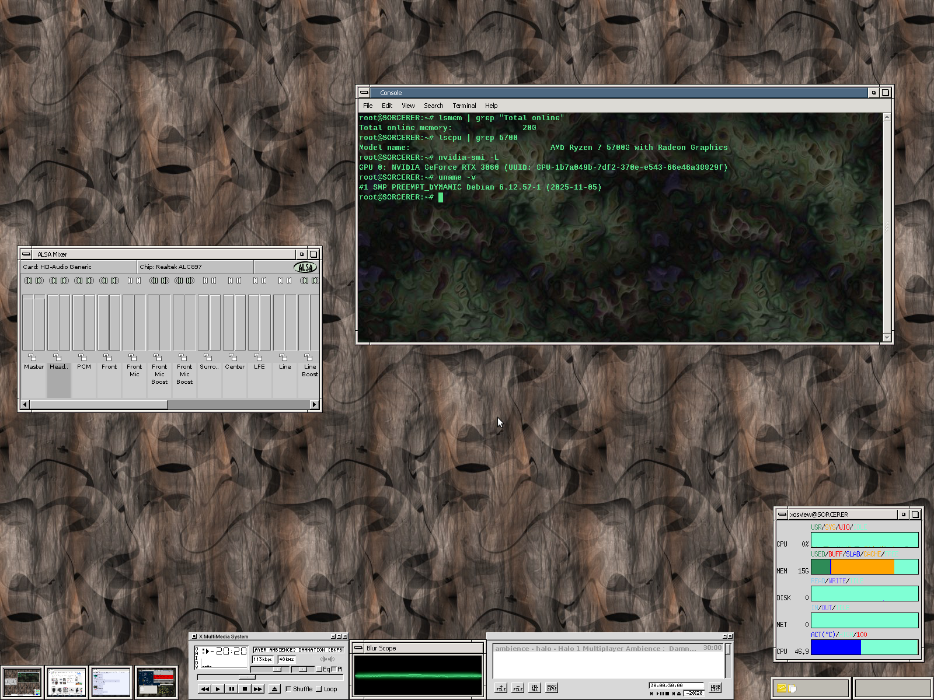The width and height of the screenshot is (934, 700).
Task: Select the Halo 1 Multiplayer Ambience playlist entry
Action: pos(609,648)
